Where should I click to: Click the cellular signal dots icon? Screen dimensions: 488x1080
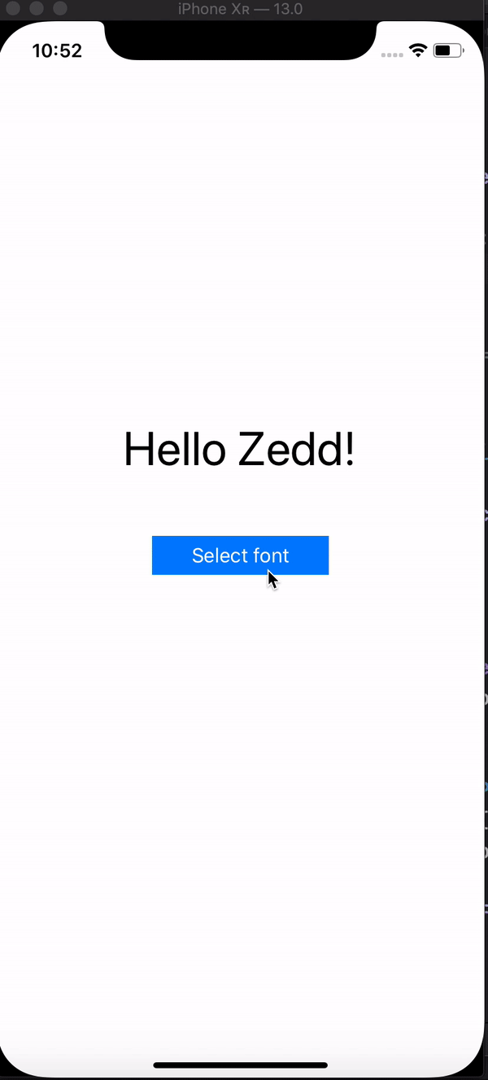[x=392, y=52]
